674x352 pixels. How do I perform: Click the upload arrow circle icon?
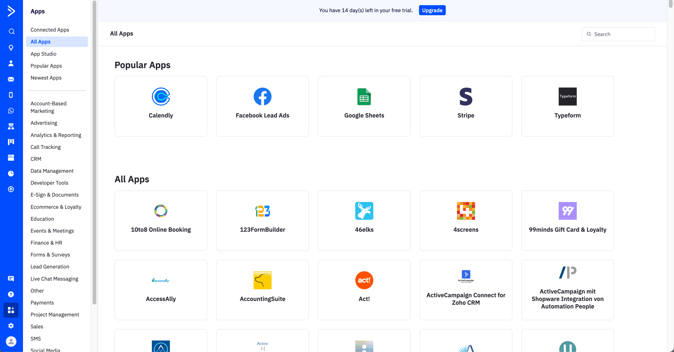(x=11, y=189)
